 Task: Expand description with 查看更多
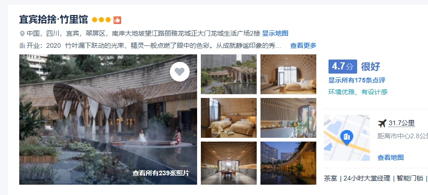pos(303,45)
